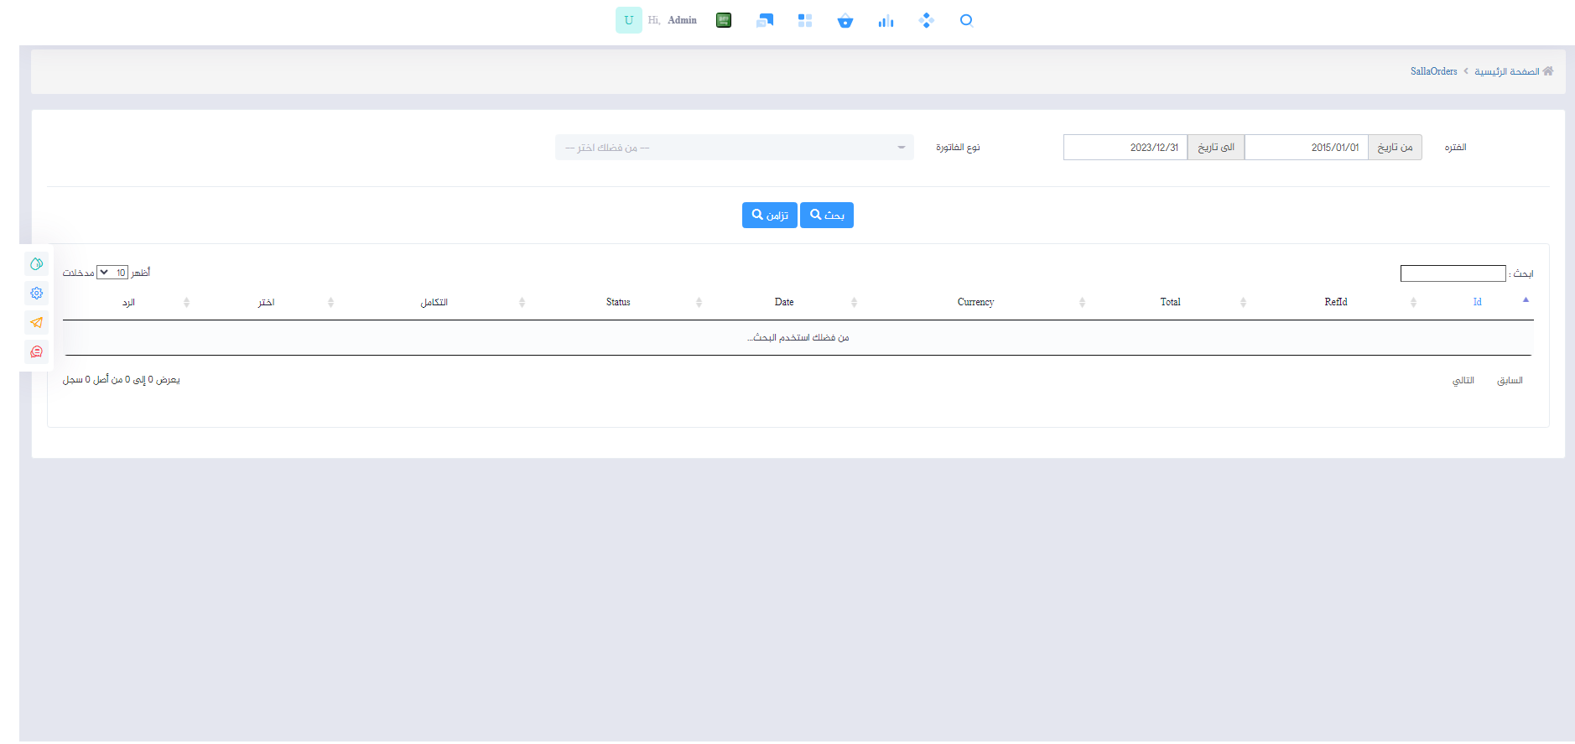Click the تزامن sync button
1575x744 pixels.
(x=769, y=216)
